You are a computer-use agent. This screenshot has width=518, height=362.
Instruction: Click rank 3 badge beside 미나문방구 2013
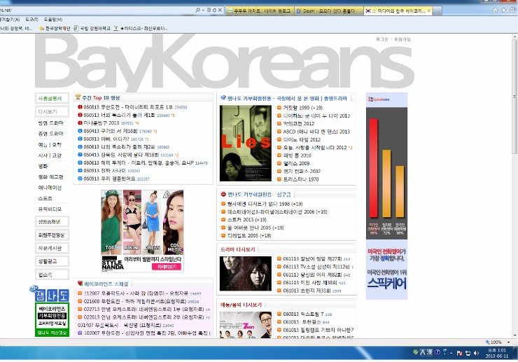80,123
